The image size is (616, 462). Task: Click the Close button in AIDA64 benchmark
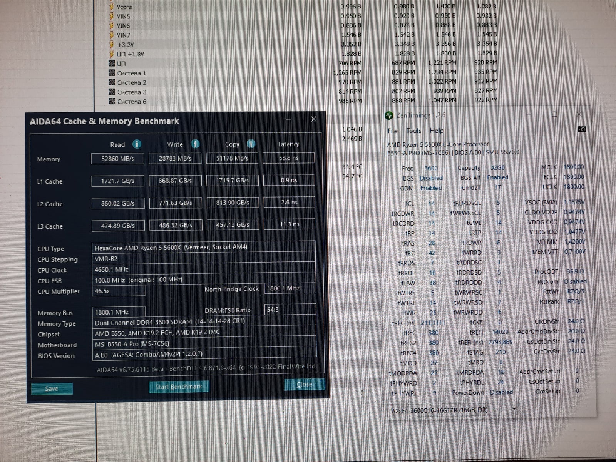click(x=304, y=384)
